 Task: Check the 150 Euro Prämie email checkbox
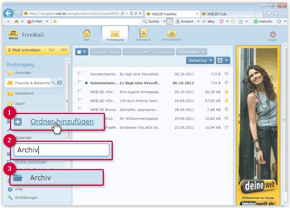[x=79, y=100]
